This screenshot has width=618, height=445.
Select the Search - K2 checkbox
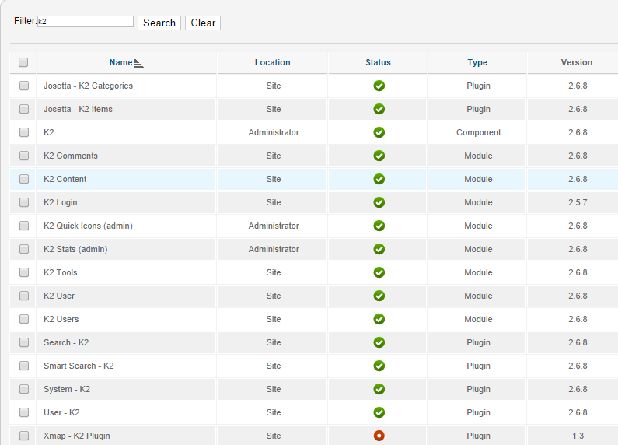tap(24, 342)
